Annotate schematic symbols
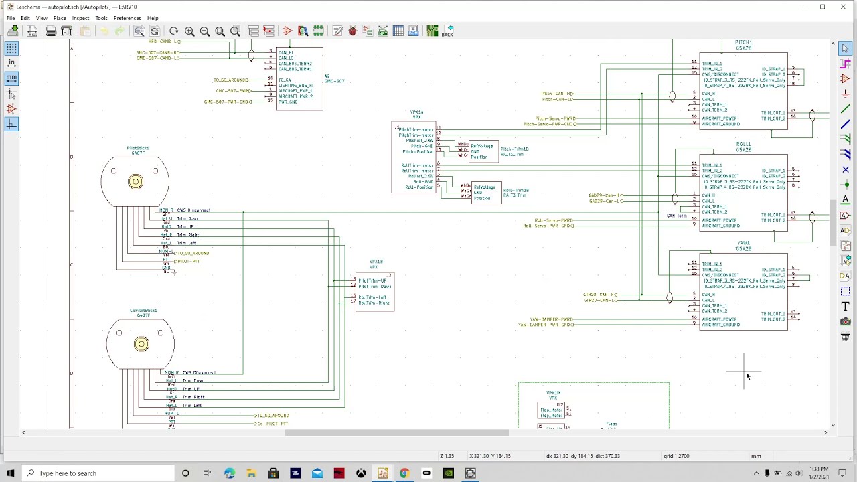 [x=337, y=31]
